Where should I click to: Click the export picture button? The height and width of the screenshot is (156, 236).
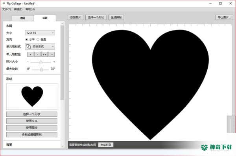pyautogui.click(x=224, y=17)
